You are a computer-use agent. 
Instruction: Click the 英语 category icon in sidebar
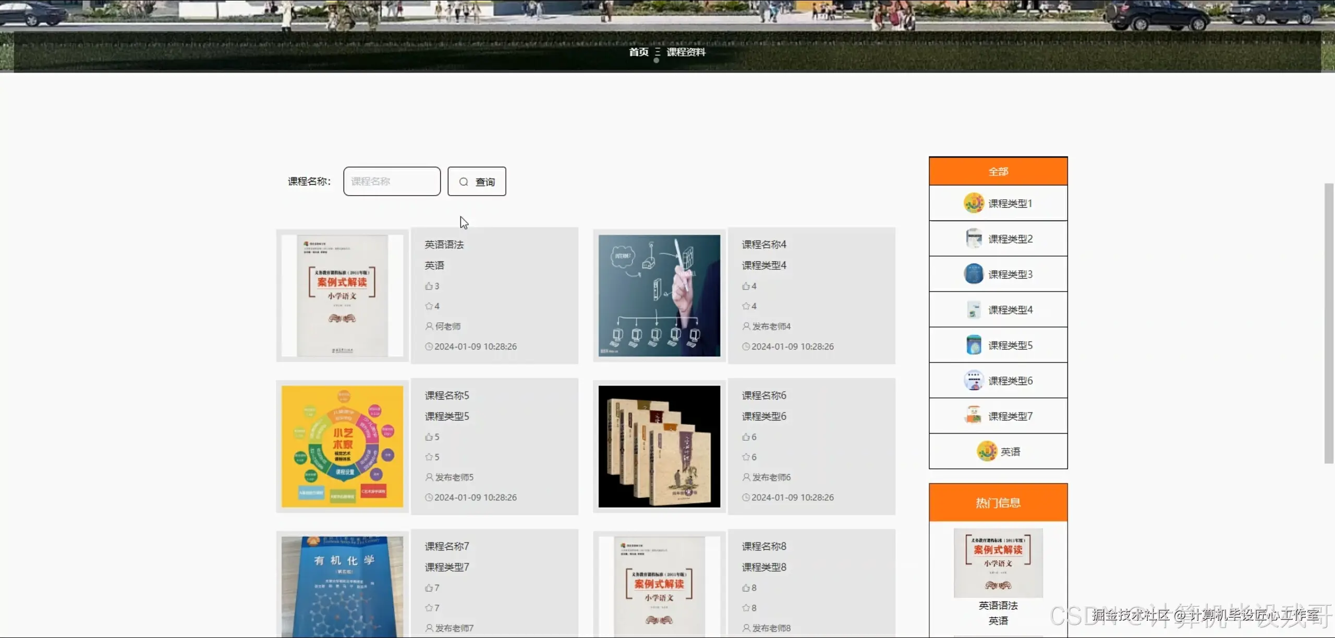(987, 451)
